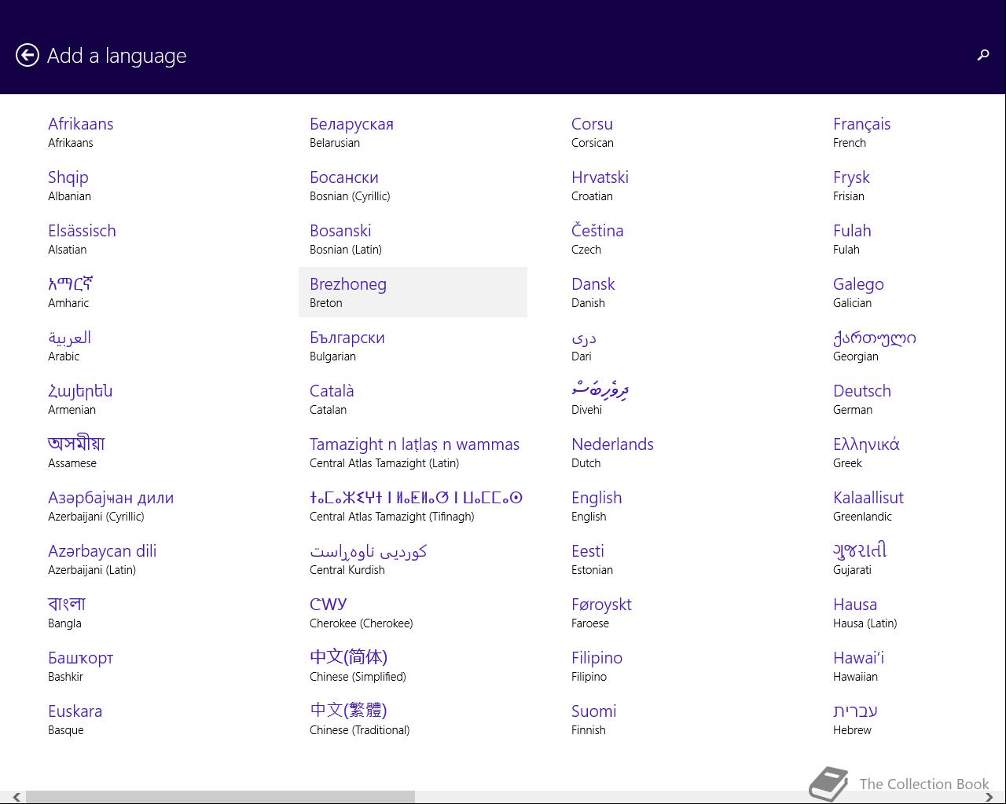The width and height of the screenshot is (1006, 804).
Task: Choose Euskara (Basque)
Action: coord(151,719)
